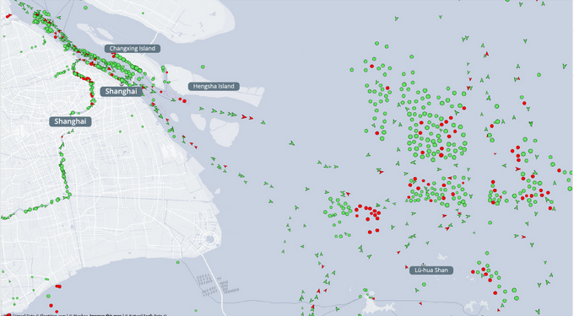574x316 pixels.
Task: Click the lower Shanghai city label
Action: pyautogui.click(x=70, y=121)
